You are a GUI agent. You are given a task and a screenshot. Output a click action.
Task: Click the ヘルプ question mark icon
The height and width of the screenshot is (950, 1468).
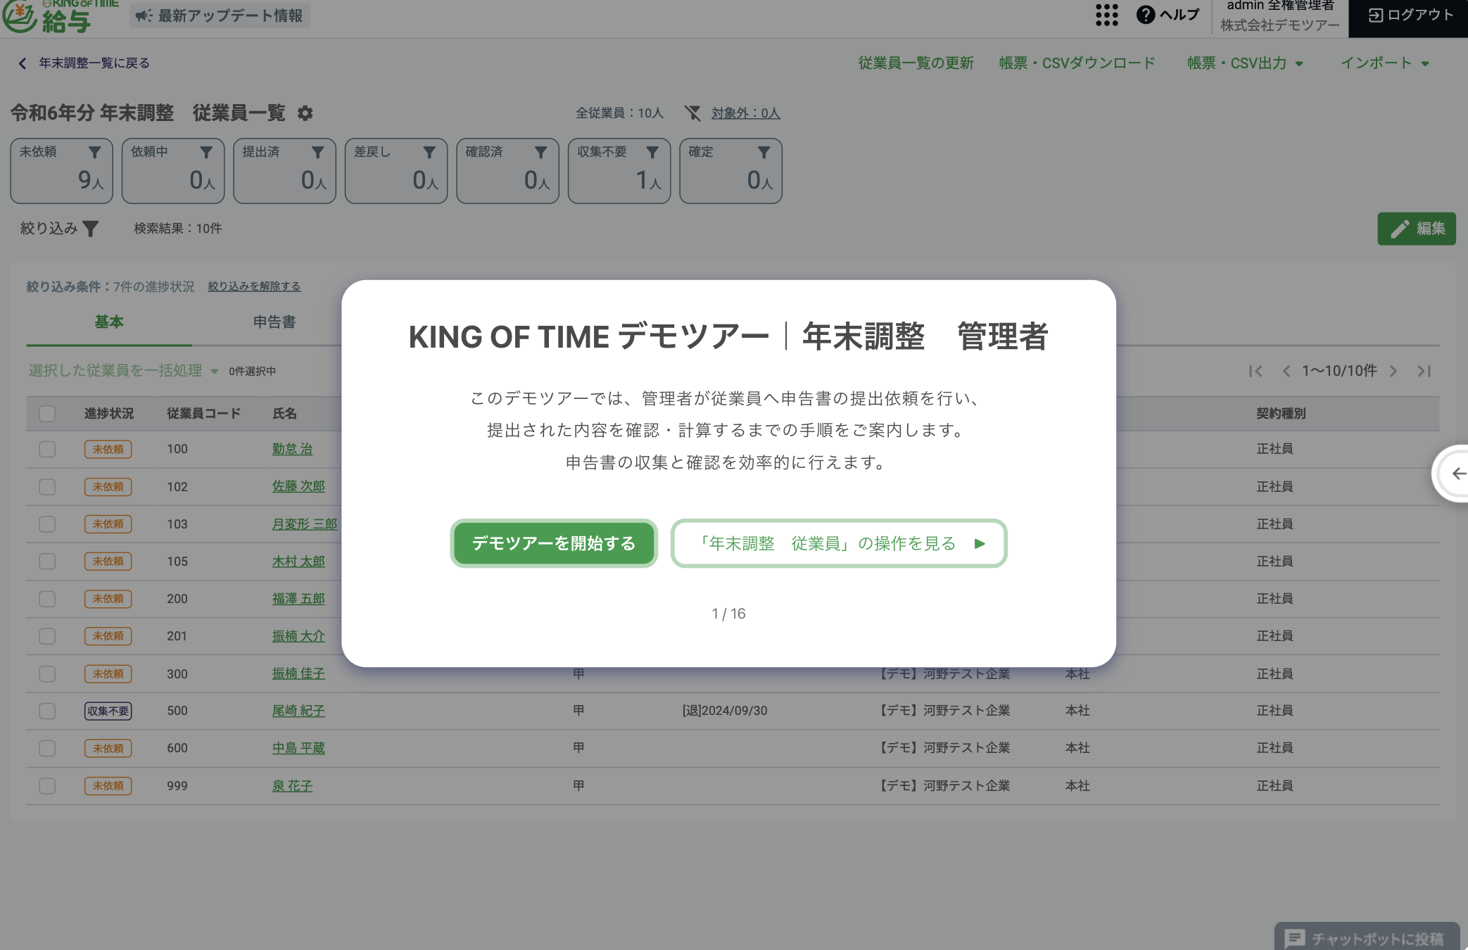[1145, 15]
